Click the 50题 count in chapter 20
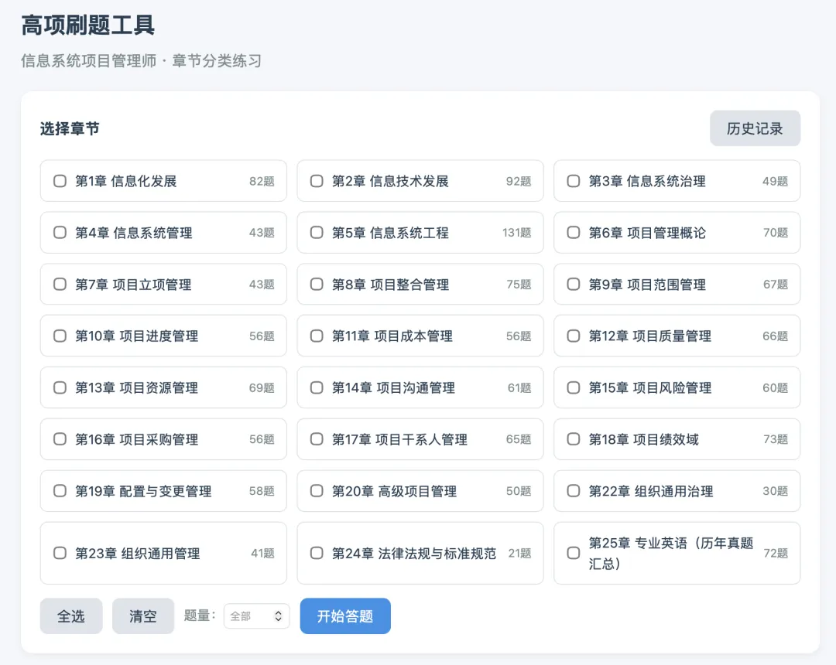 518,491
